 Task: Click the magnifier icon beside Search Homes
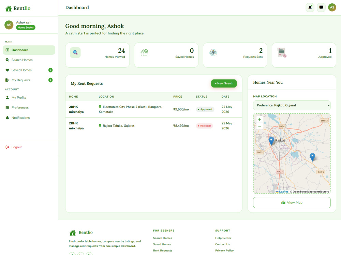pos(8,60)
